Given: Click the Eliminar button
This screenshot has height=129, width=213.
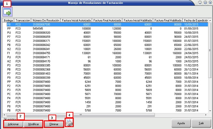Looking at the screenshot, I should point(54,124).
